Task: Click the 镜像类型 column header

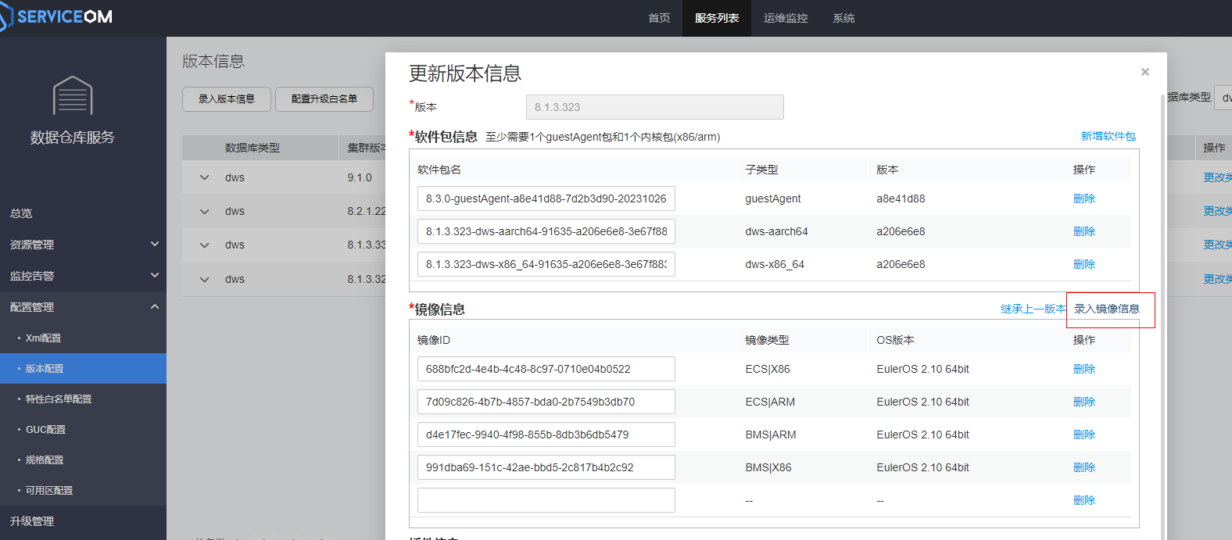Action: (767, 340)
